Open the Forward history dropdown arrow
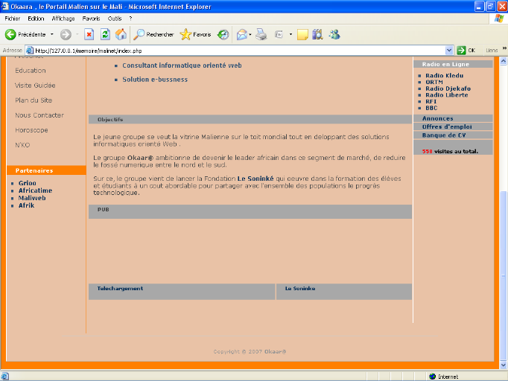Screen dimensions: 508x381 click(77, 34)
